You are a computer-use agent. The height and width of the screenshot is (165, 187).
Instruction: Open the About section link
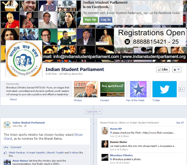[13, 99]
